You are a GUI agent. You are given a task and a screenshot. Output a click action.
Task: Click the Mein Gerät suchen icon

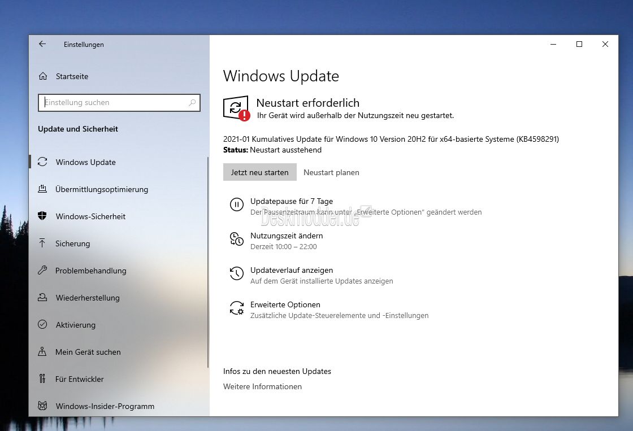[x=42, y=351]
